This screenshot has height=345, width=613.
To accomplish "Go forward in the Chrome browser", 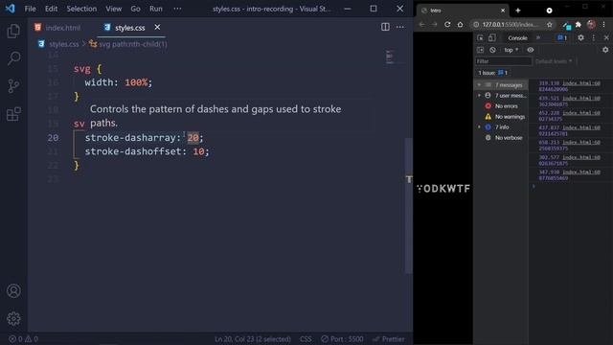I will pyautogui.click(x=434, y=24).
